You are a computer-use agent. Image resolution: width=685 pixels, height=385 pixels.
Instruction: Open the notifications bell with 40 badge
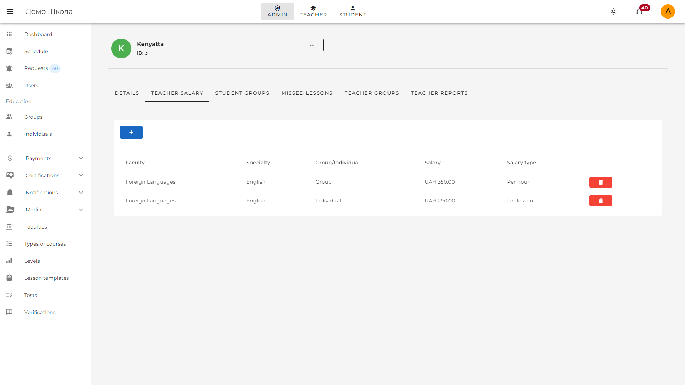(639, 11)
